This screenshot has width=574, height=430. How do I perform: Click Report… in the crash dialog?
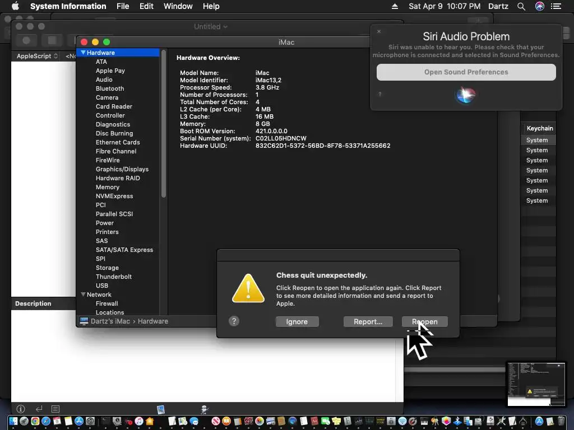[368, 322]
